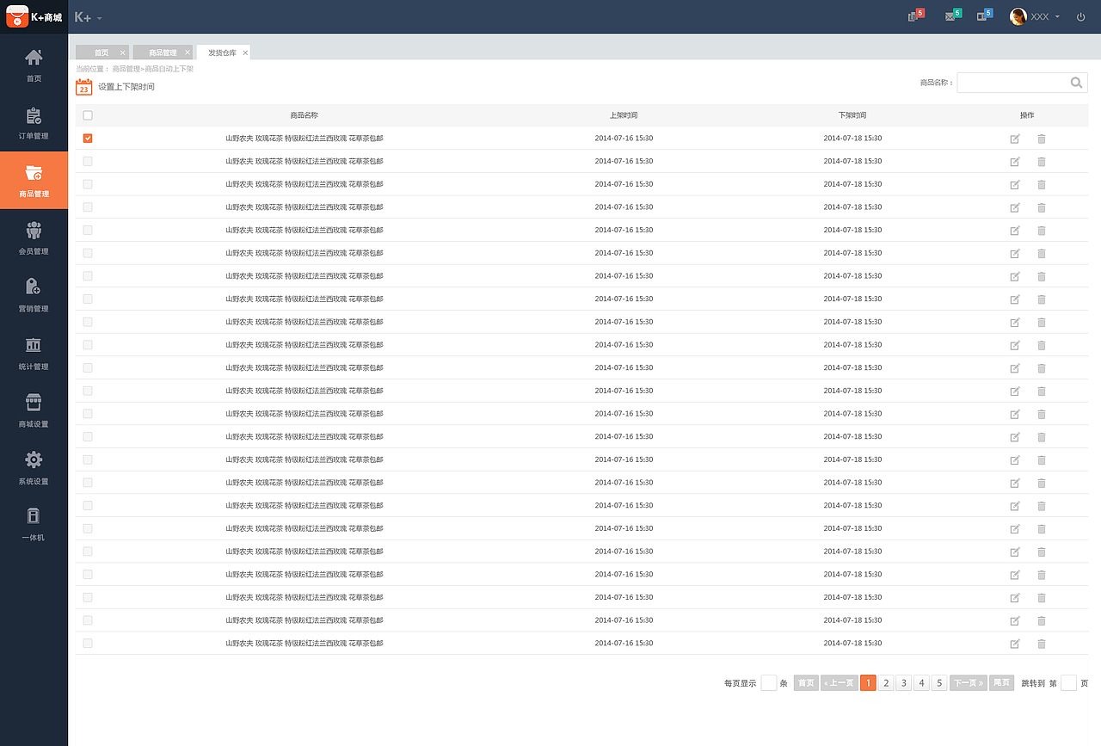Open documents notification with red badge

pos(916,15)
